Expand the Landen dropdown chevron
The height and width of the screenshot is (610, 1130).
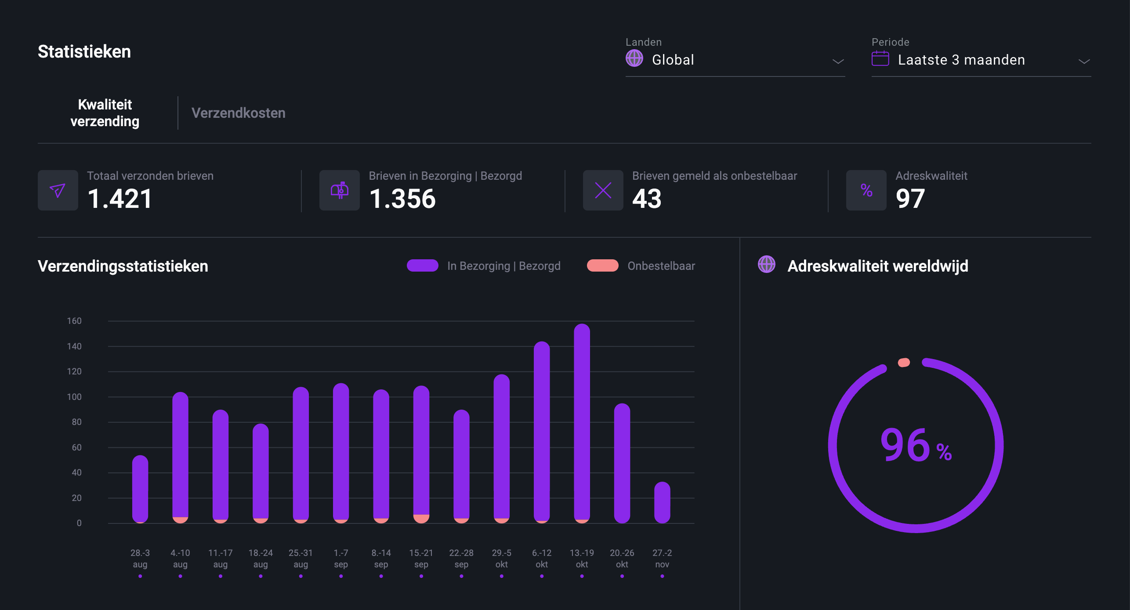click(x=838, y=62)
